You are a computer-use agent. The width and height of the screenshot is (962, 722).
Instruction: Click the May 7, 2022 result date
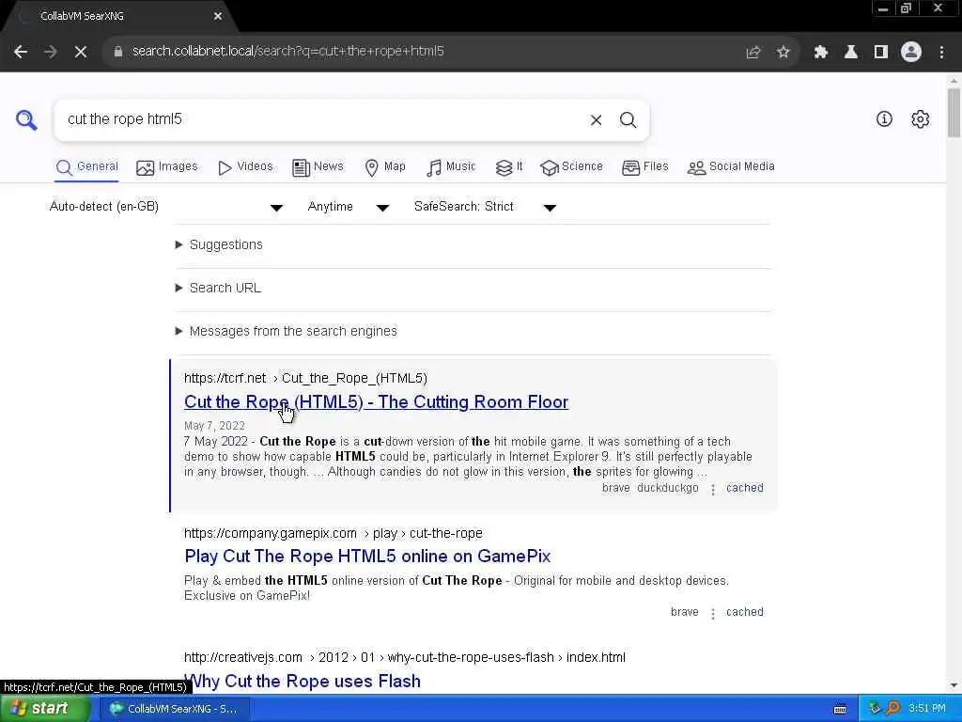click(214, 426)
